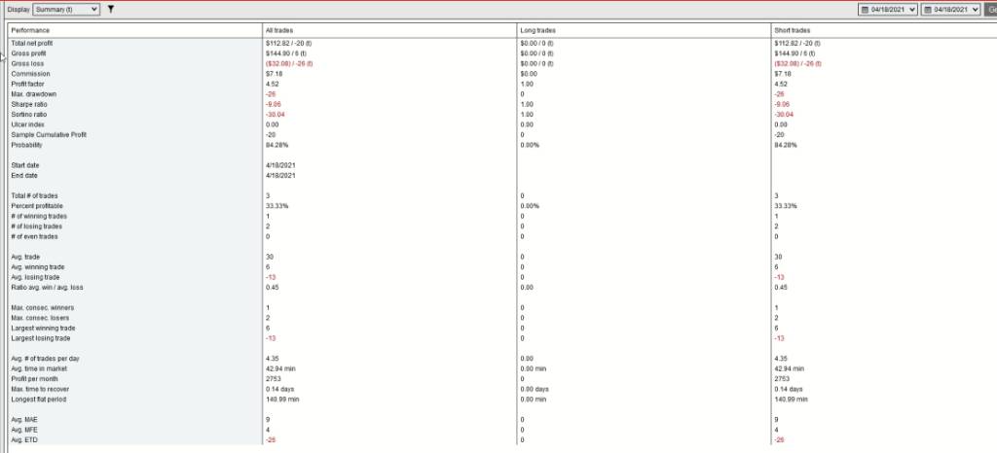Click the Sharpe ratio row label
The image size is (997, 453).
coord(29,104)
